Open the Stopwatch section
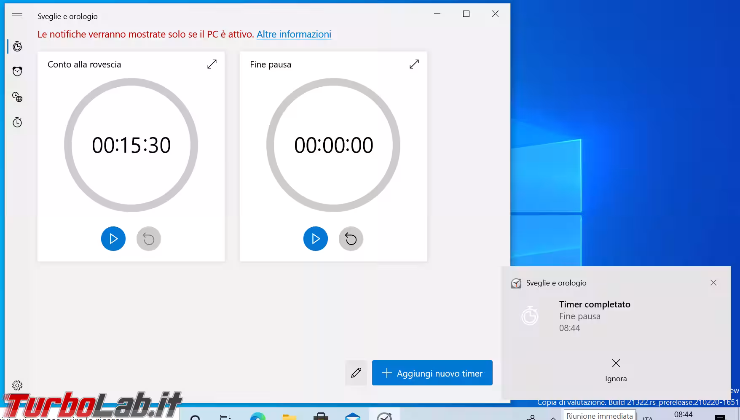 [17, 122]
